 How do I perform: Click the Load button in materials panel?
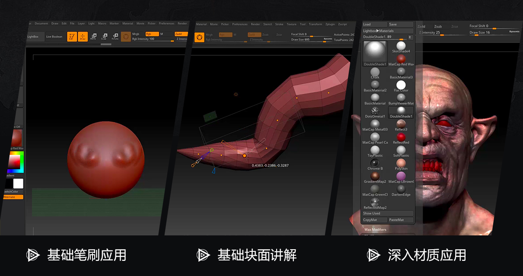375,24
